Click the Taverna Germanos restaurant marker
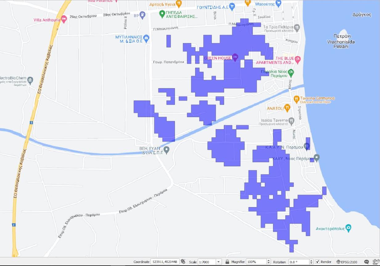Viewport: 380px width, 266px height. click(x=296, y=99)
